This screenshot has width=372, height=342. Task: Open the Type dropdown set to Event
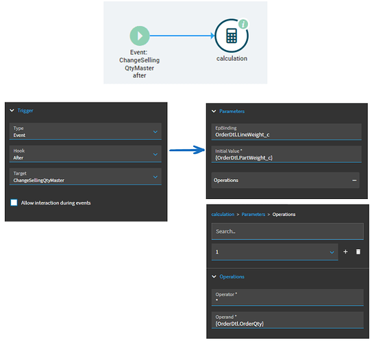(86, 131)
